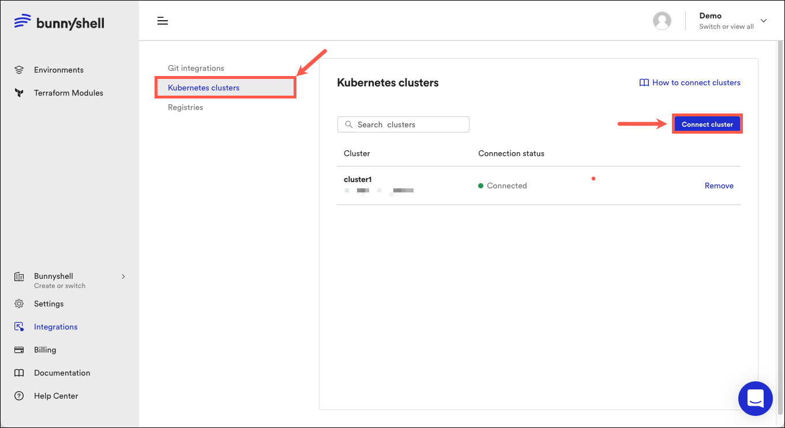
Task: Click the Connection status column header
Action: tap(511, 153)
